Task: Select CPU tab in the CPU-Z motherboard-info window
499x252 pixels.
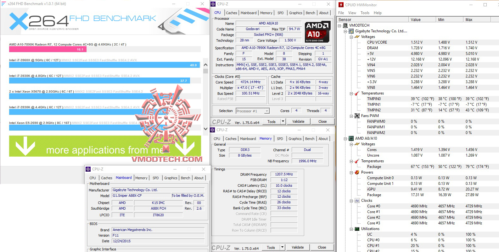Action: coord(93,178)
